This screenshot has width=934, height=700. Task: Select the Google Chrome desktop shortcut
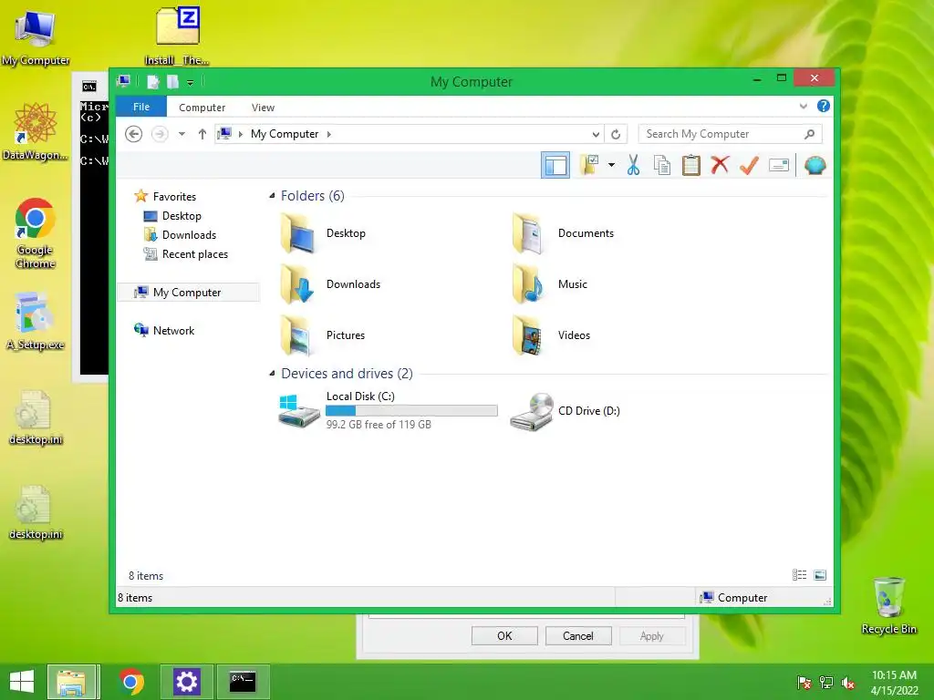(36, 233)
